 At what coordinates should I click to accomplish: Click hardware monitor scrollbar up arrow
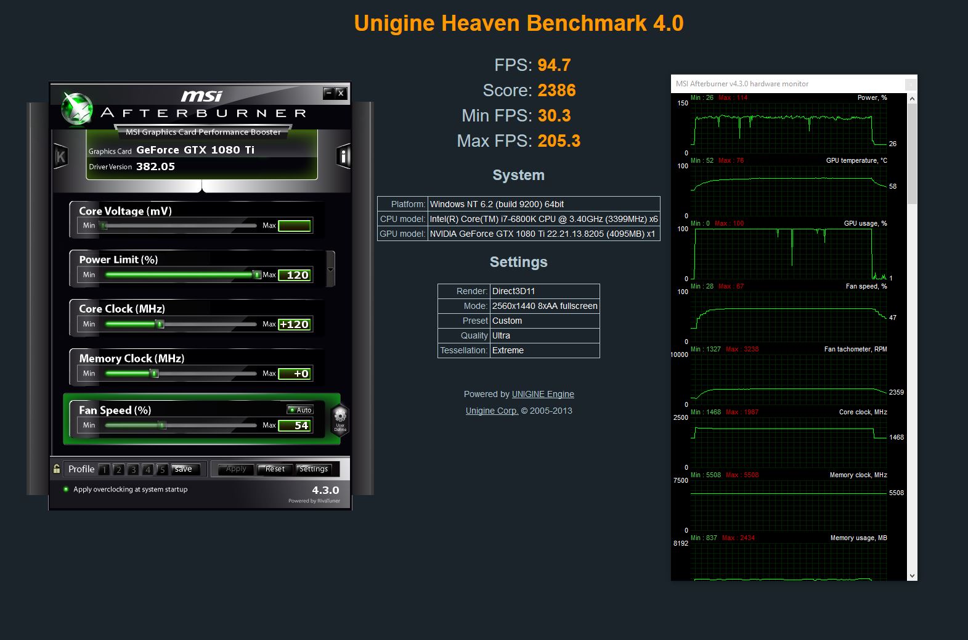912,98
